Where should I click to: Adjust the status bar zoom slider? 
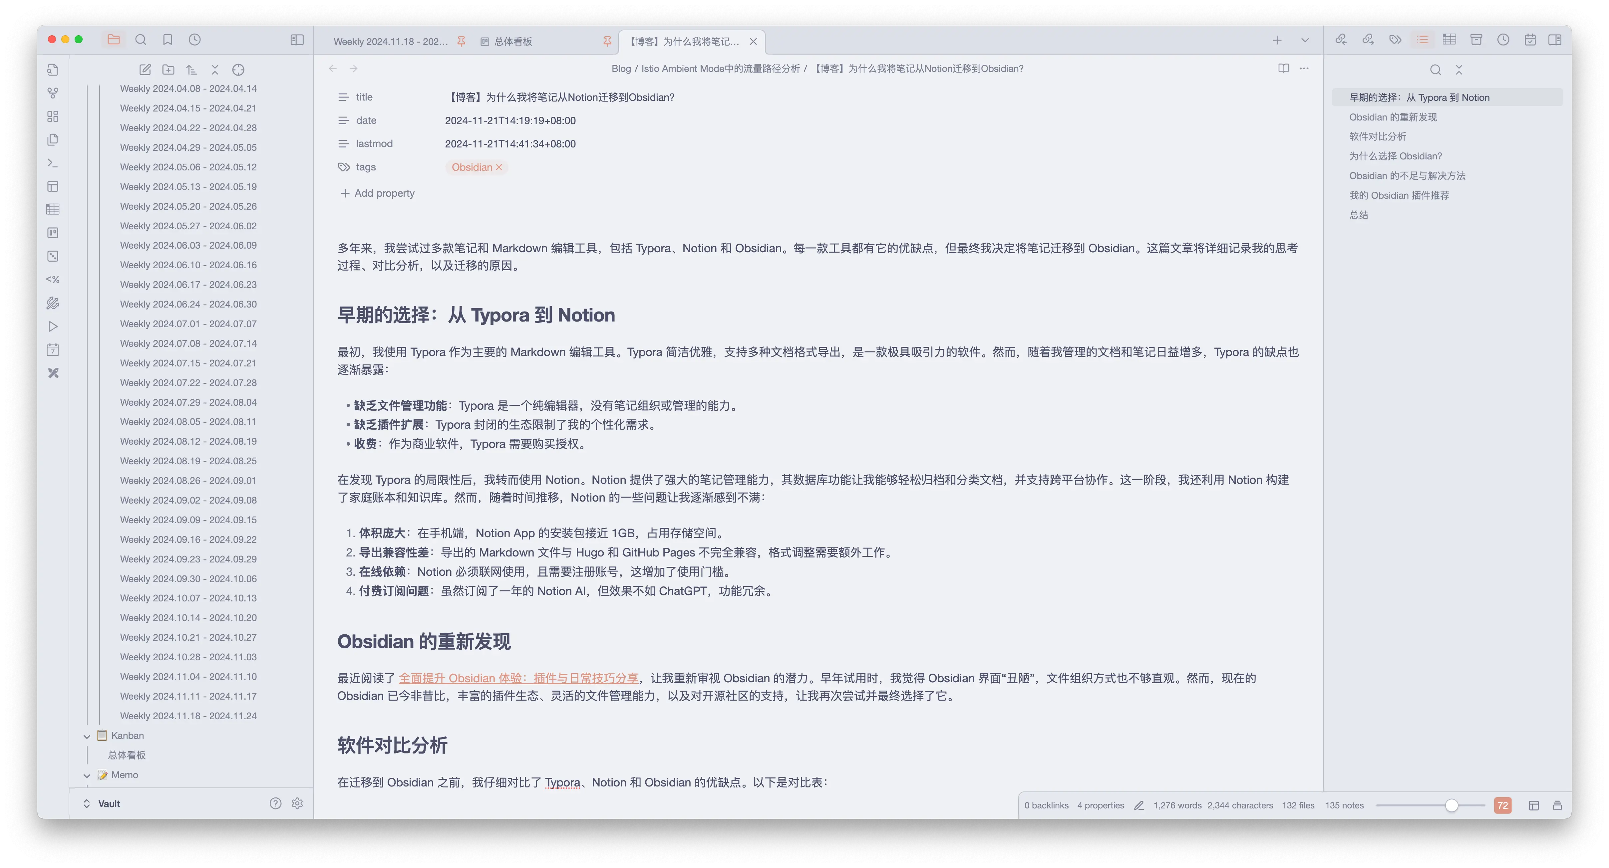pos(1451,805)
